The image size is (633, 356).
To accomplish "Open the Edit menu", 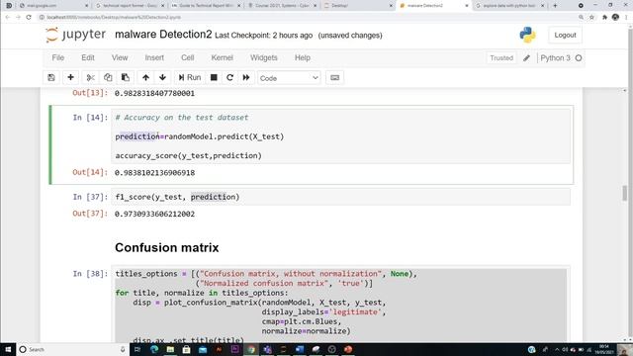I will [x=88, y=57].
